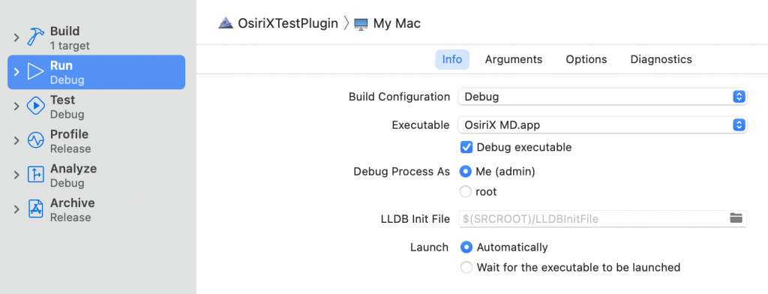Click the Profile waveform icon
The height and width of the screenshot is (294, 768).
coord(36,141)
